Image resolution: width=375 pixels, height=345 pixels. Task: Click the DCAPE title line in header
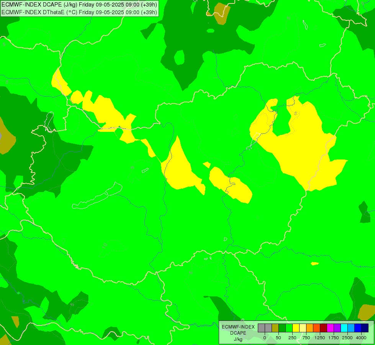pyautogui.click(x=79, y=5)
